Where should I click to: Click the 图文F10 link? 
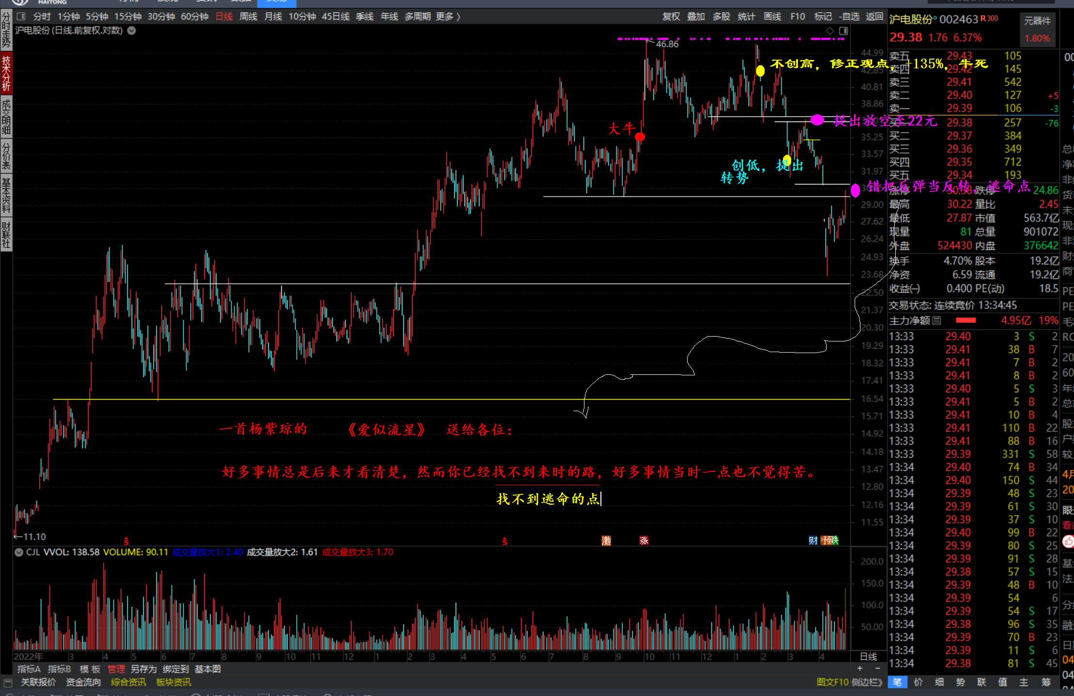pos(832,682)
